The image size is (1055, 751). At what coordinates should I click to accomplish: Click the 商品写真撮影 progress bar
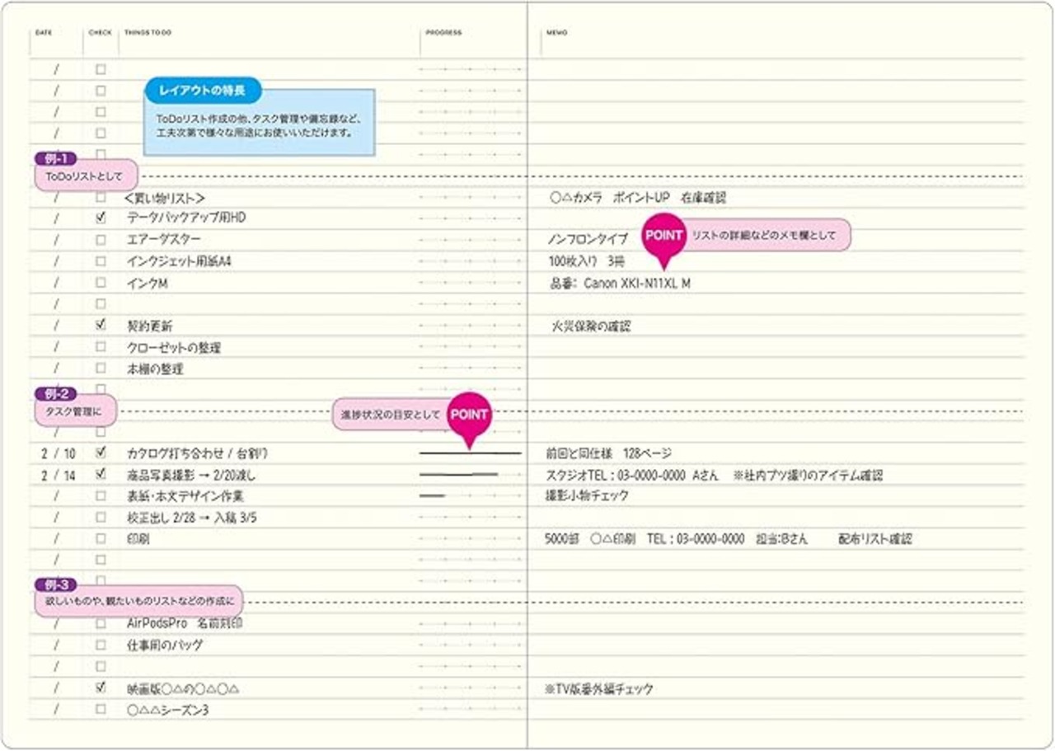click(x=459, y=475)
